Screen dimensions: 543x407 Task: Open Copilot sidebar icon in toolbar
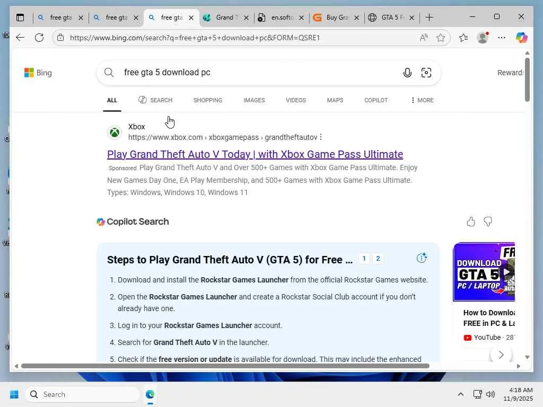coord(522,38)
